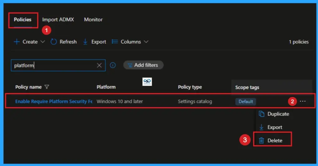
Task: Click the search field containing platform
Action: coord(58,65)
